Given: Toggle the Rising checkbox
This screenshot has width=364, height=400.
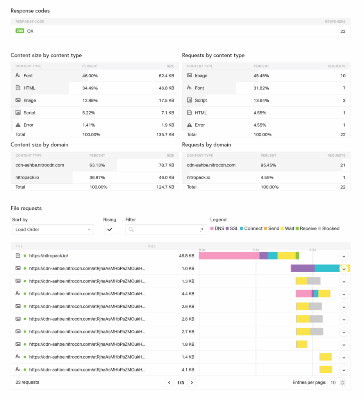Looking at the screenshot, I should coord(110,230).
